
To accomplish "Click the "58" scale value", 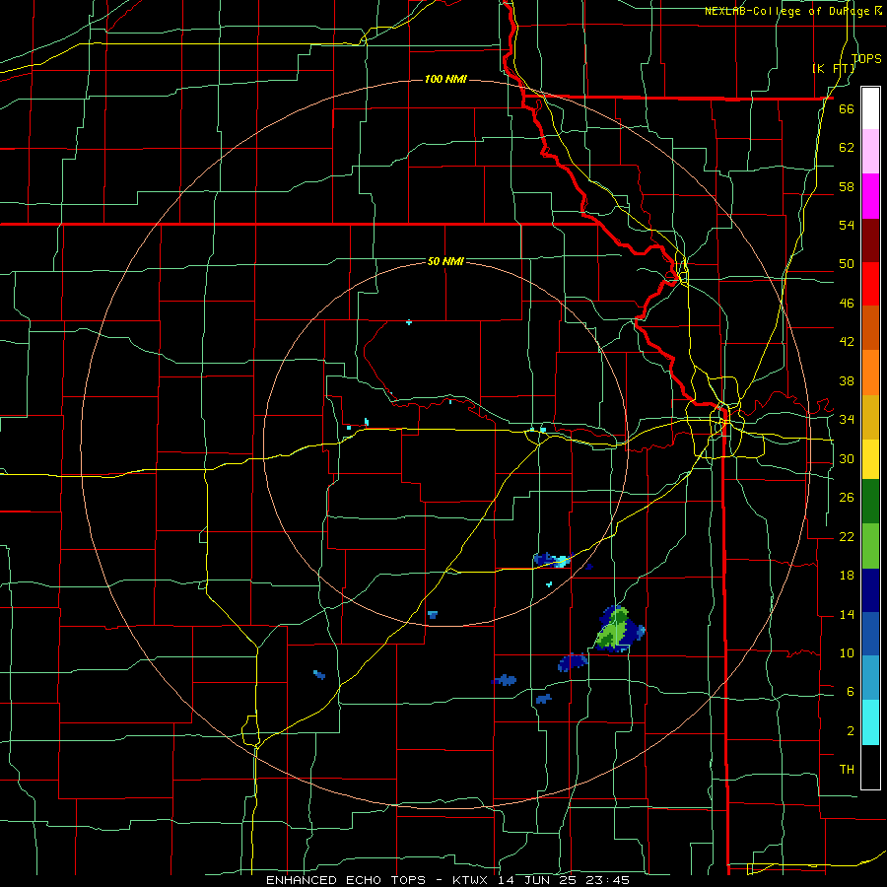I will tap(847, 186).
